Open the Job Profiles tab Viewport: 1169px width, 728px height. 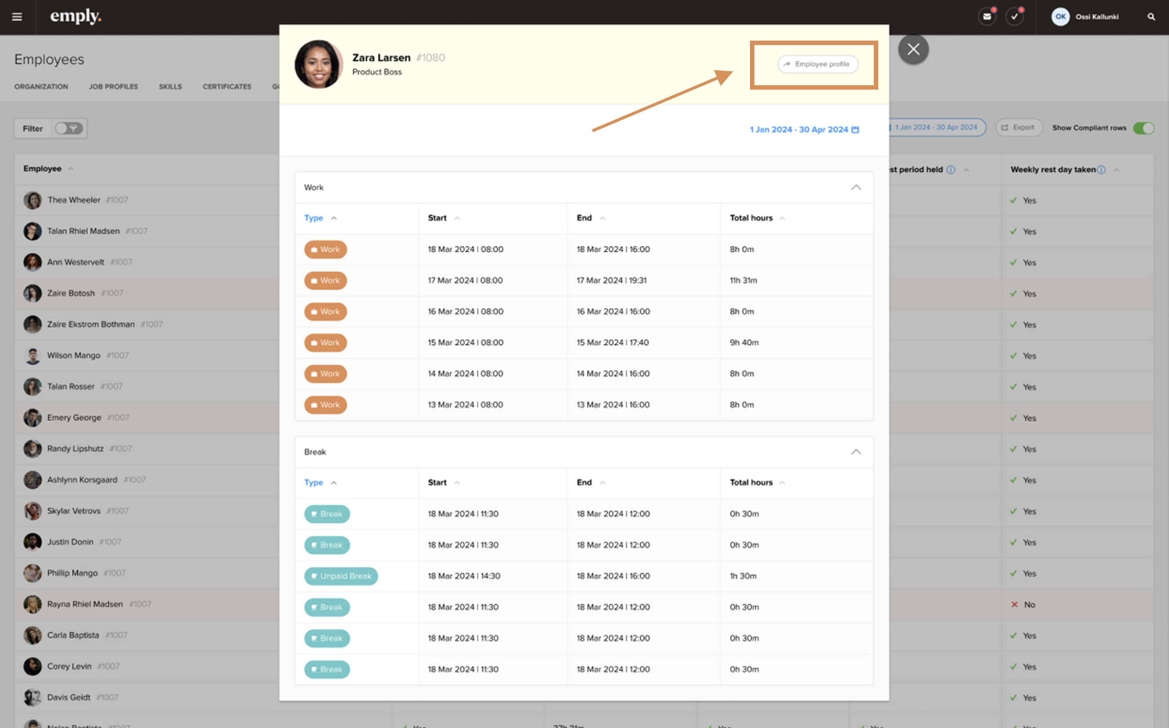(x=113, y=87)
